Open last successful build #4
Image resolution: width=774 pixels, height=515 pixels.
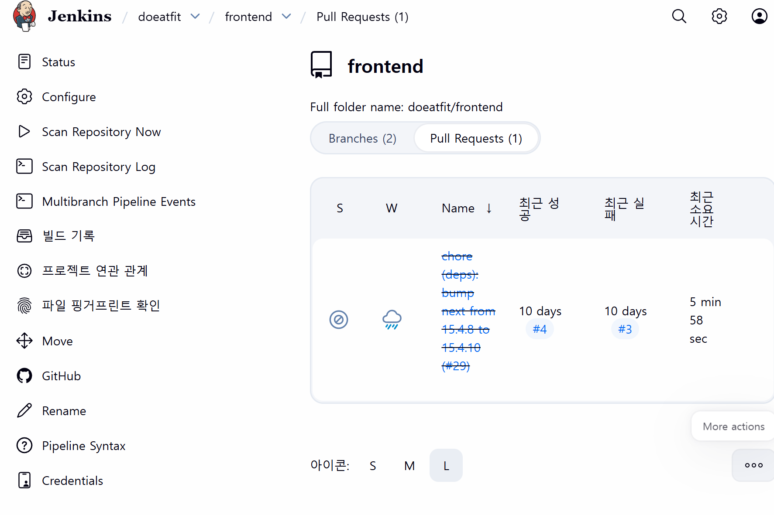pos(540,329)
